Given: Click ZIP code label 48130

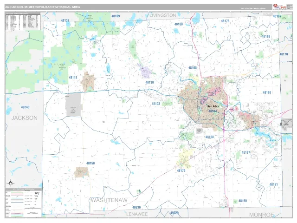Looking at the screenshot, I should click(x=149, y=82).
